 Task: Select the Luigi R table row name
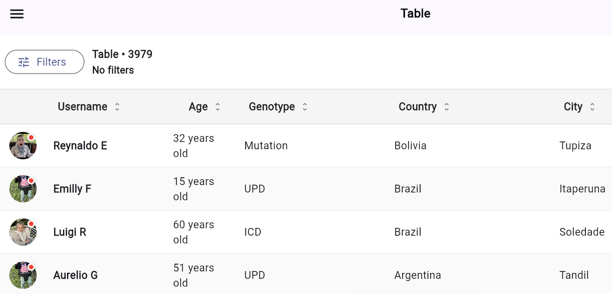click(70, 232)
